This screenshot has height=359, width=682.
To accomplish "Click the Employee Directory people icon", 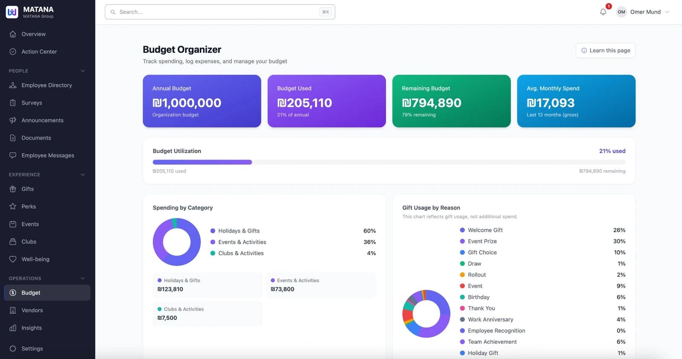I will [x=13, y=85].
